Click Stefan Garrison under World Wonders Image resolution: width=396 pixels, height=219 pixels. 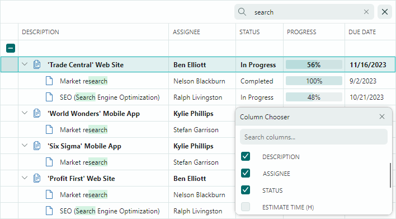coord(196,130)
